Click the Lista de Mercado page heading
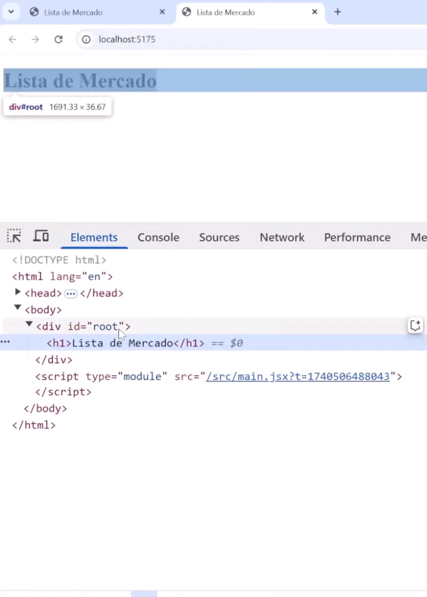 [x=80, y=80]
